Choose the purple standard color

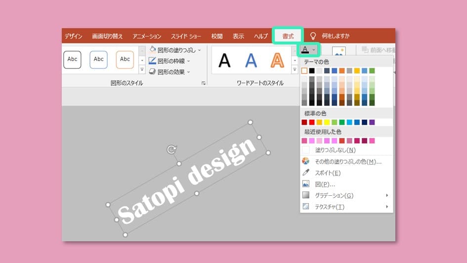[372, 122]
